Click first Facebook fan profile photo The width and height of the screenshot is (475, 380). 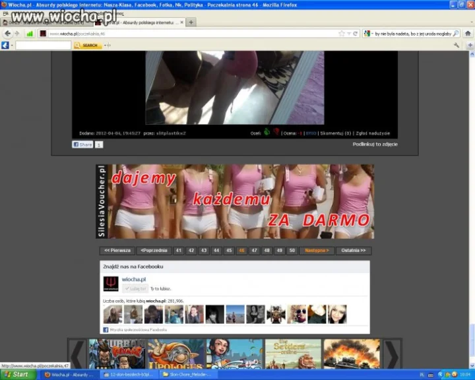113,314
